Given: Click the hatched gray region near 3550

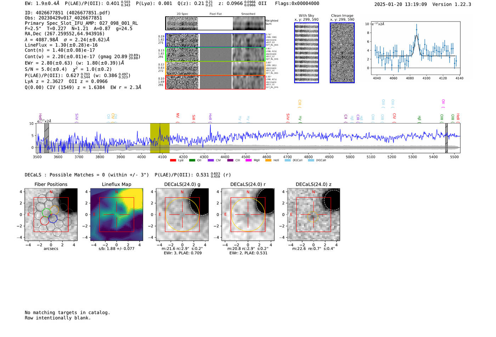Looking at the screenshot, I should click(46, 138).
